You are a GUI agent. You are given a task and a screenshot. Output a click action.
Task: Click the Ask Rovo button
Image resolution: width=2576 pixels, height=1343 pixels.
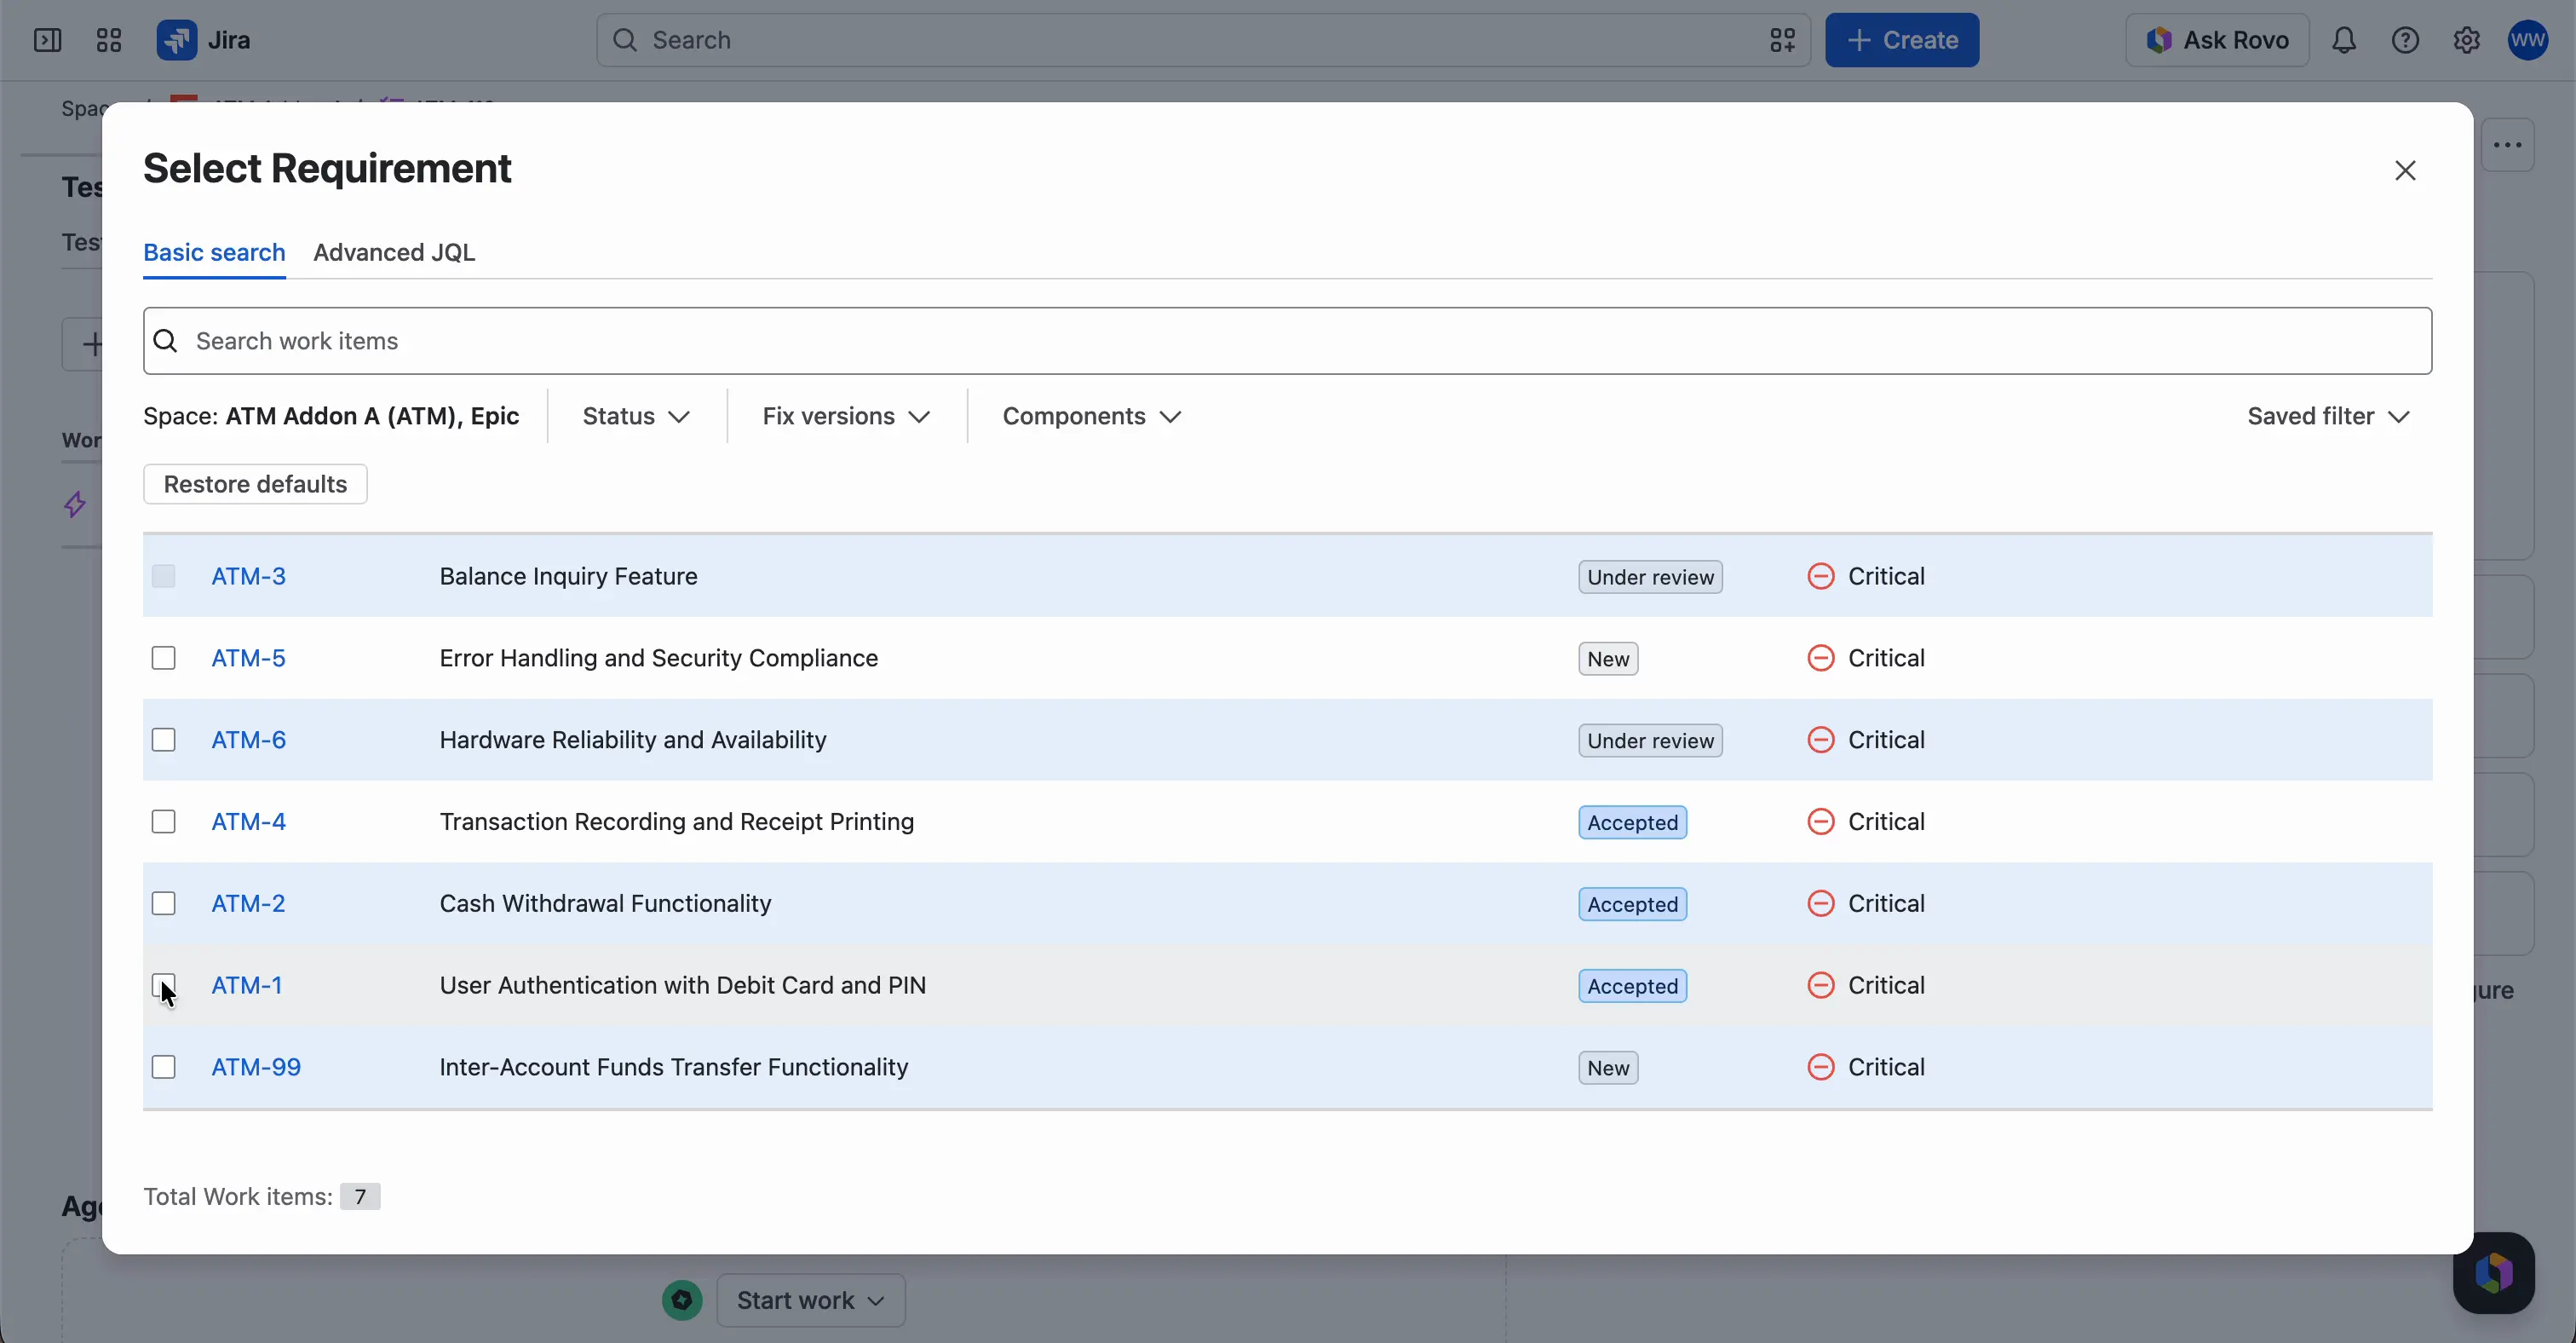pos(2217,40)
